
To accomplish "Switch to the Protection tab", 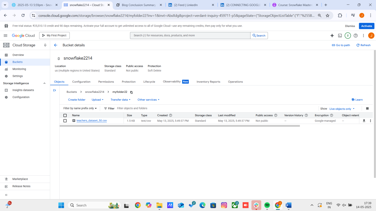I will tap(129, 82).
